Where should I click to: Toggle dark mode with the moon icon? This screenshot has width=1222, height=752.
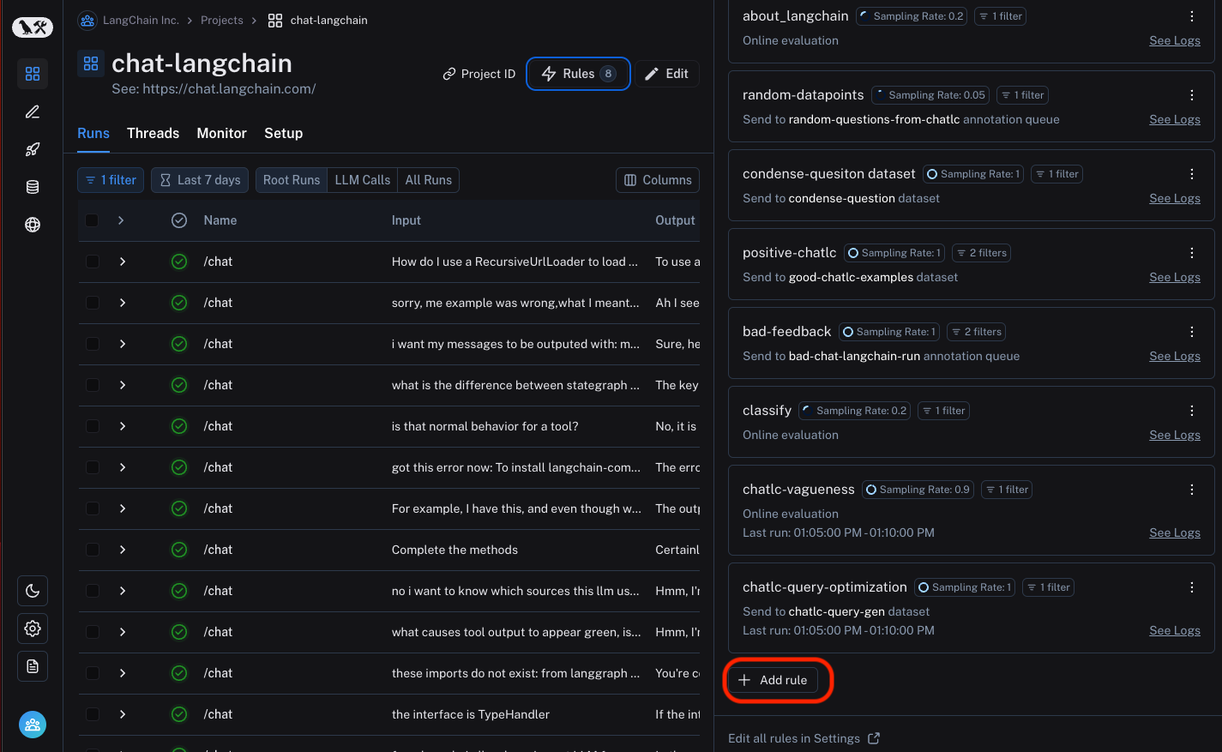[33, 591]
